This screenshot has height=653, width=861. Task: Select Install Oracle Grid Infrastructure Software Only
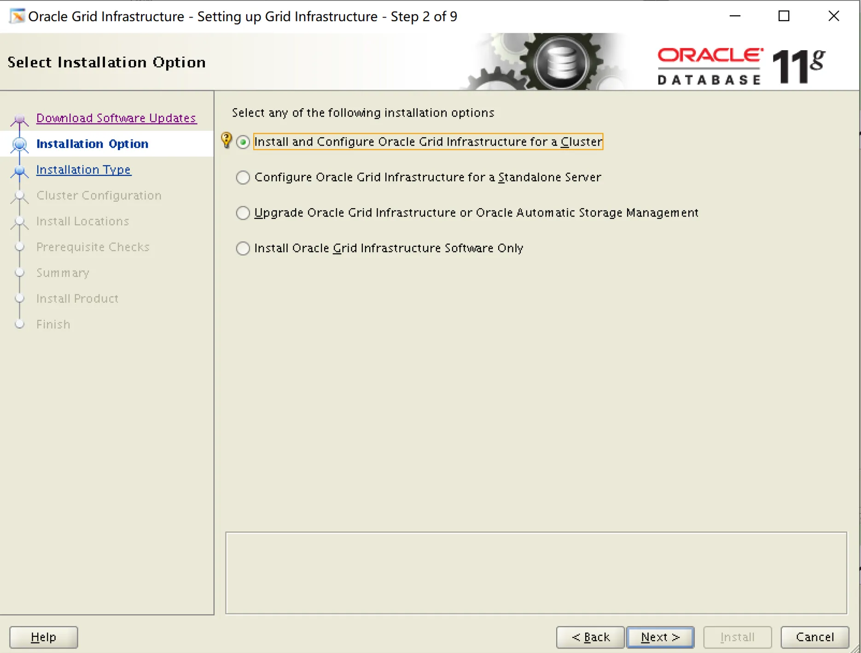243,248
